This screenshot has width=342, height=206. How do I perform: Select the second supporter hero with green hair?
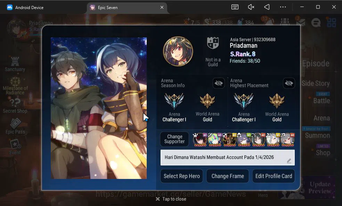(x=214, y=139)
